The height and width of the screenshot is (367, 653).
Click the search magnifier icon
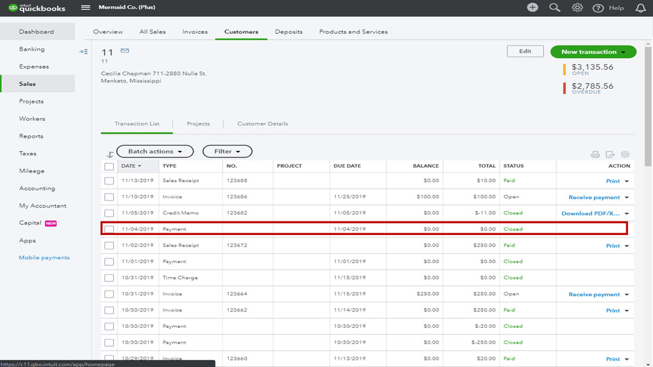(x=555, y=8)
